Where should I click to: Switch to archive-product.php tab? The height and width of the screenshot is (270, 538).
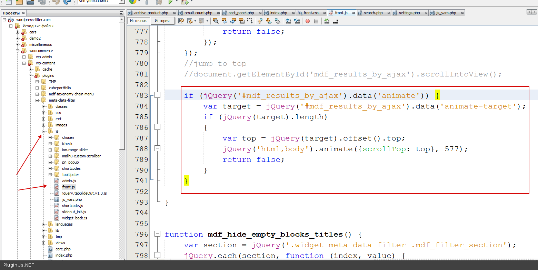tap(151, 13)
